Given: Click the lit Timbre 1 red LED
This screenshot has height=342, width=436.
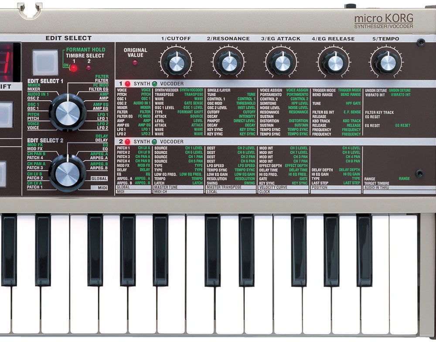Looking at the screenshot, I should coord(74,68).
